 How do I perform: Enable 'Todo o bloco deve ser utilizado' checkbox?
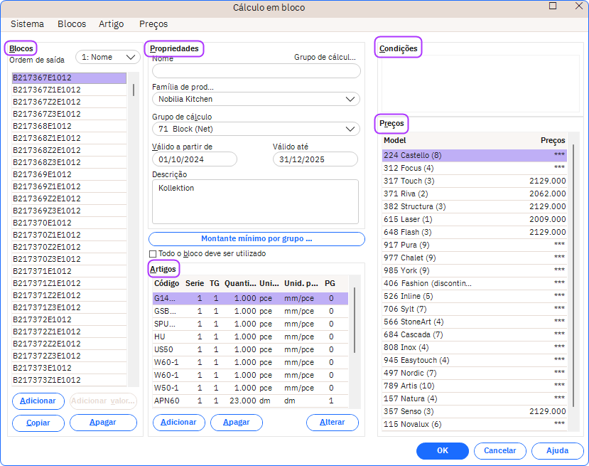click(x=153, y=254)
